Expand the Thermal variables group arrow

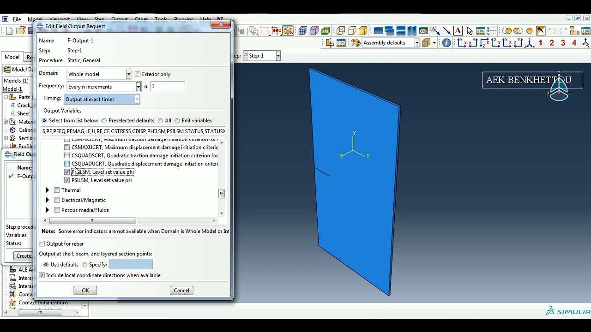point(47,190)
